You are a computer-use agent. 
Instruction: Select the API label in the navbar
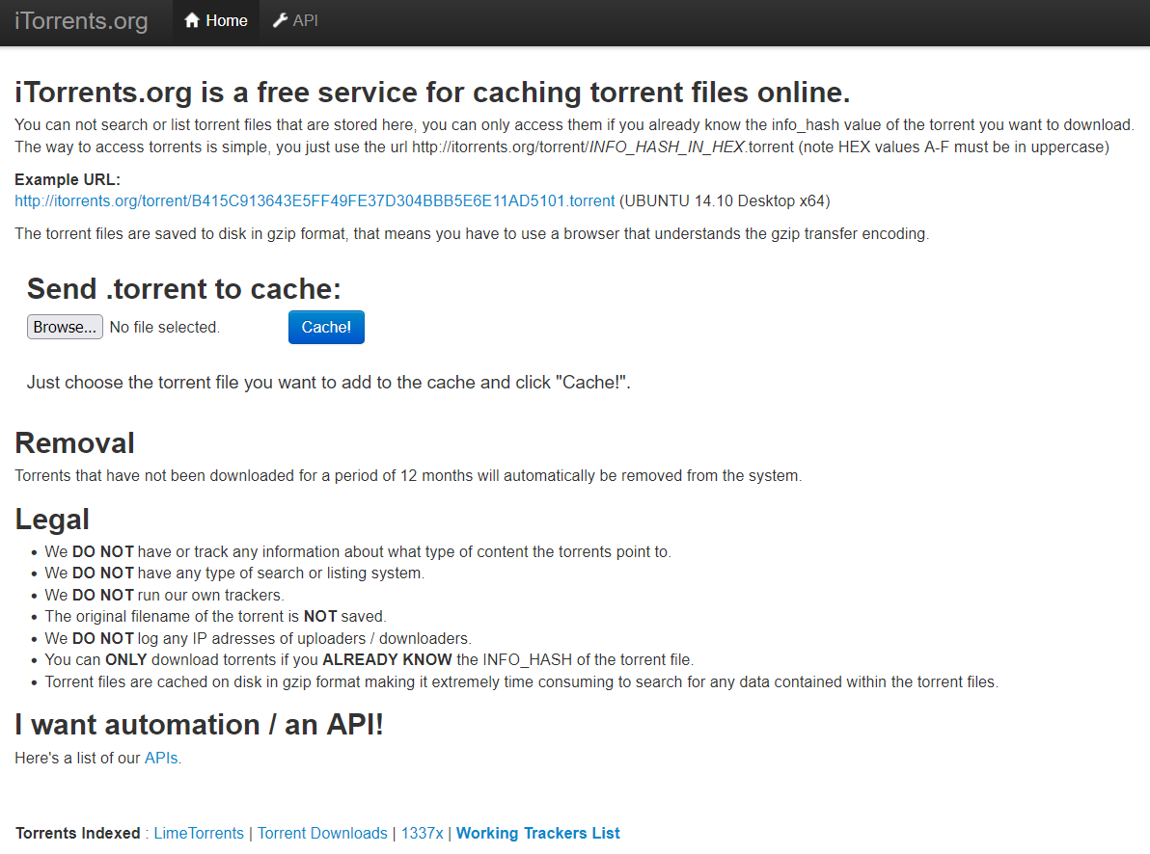tap(305, 20)
